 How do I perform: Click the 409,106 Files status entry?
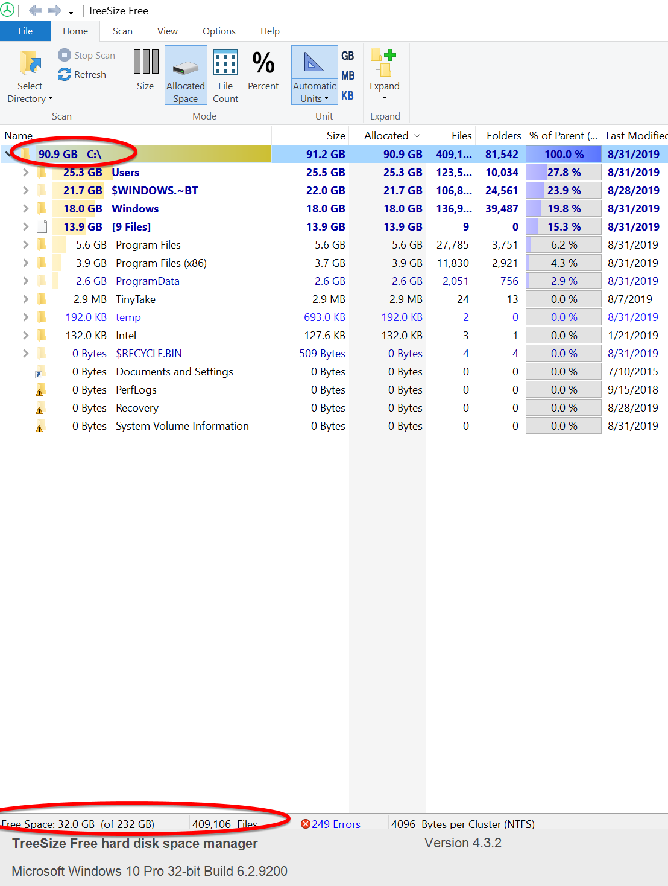[x=224, y=824]
